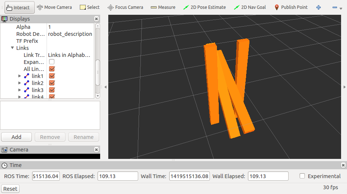Pick the Measure tool
Viewport: 347px width, 194px height.
point(163,7)
